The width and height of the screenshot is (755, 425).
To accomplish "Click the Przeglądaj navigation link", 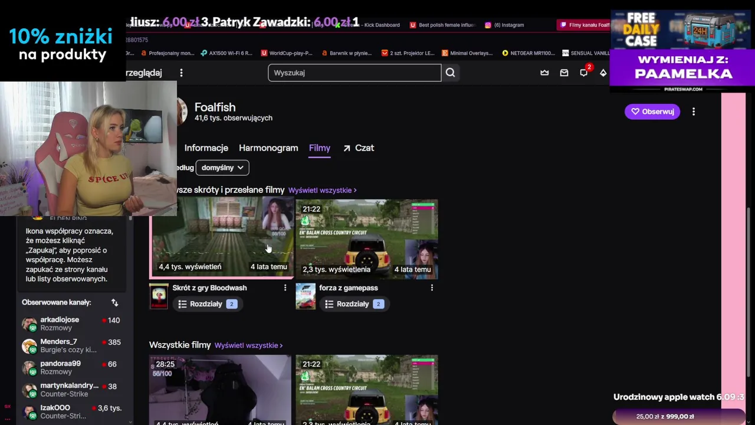I will tap(145, 73).
